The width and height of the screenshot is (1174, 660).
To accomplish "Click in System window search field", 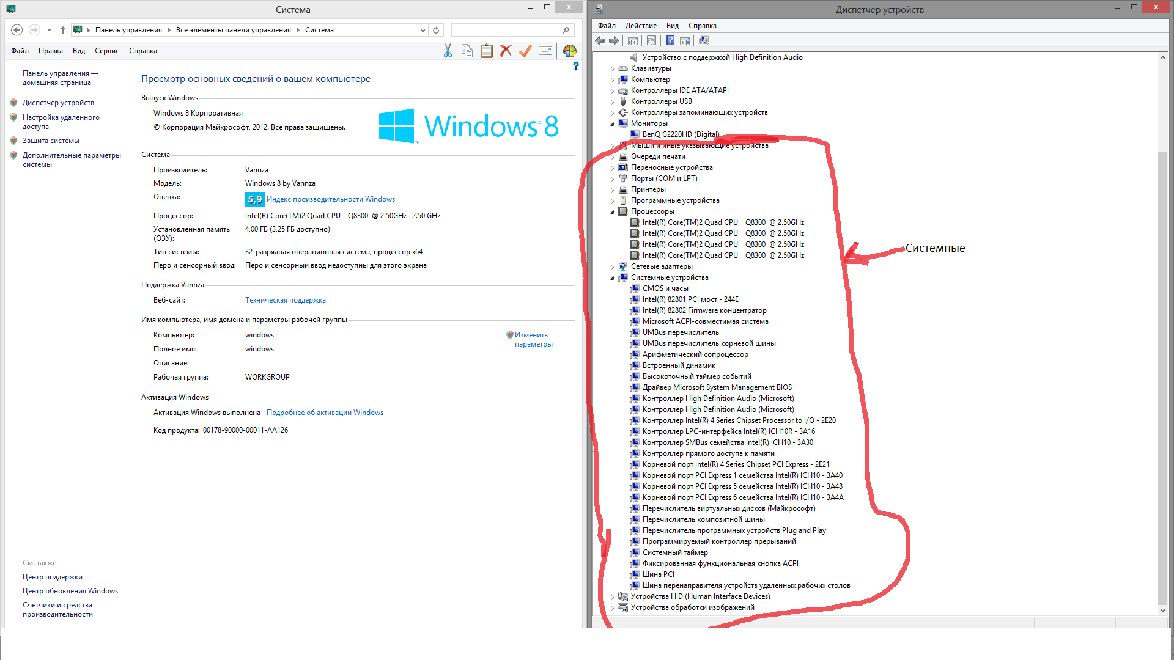I will point(506,30).
